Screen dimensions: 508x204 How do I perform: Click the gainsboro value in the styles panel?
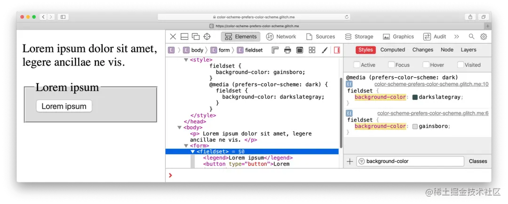point(433,126)
